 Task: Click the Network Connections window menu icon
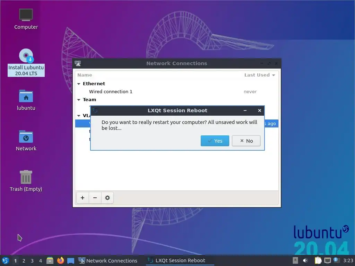click(78, 64)
